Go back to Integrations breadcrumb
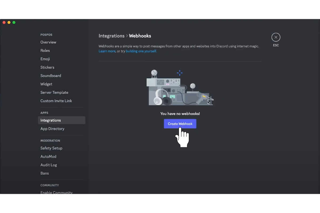The width and height of the screenshot is (320, 213). click(111, 36)
